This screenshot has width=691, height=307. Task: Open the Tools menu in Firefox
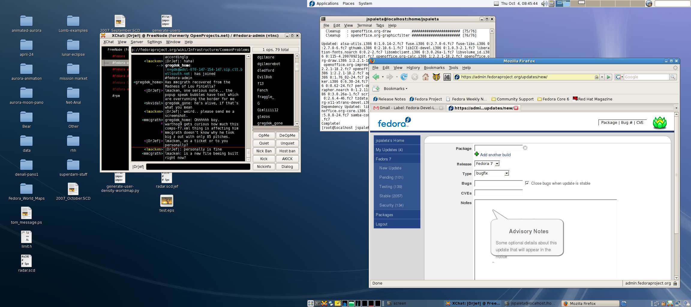coord(453,68)
